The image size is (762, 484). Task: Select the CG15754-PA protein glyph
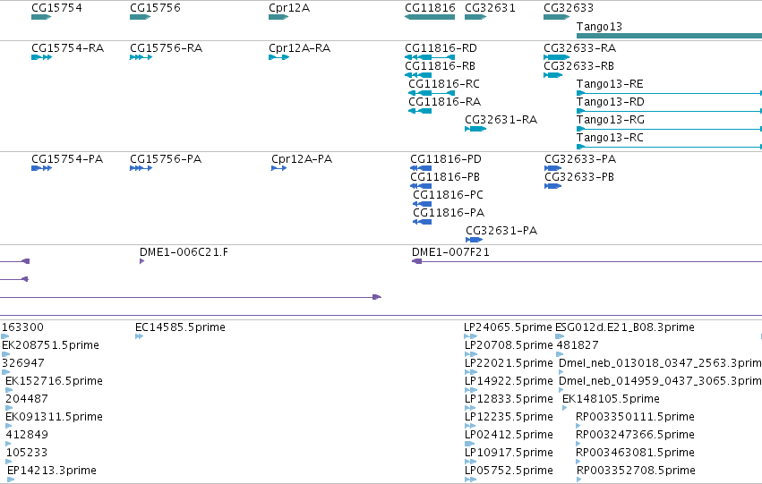point(41,168)
